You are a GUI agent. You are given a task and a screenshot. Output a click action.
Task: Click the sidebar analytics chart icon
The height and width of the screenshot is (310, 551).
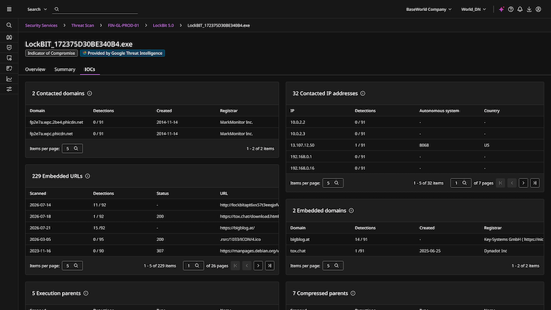click(9, 79)
